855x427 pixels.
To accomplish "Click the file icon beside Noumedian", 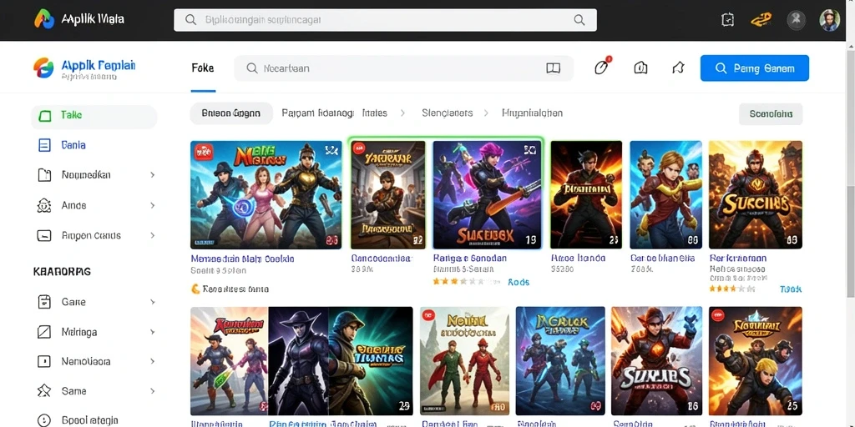I will (x=44, y=175).
